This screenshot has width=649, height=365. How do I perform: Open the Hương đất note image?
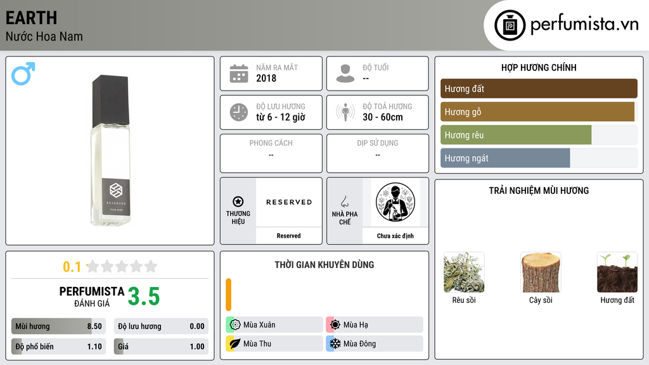click(x=617, y=272)
